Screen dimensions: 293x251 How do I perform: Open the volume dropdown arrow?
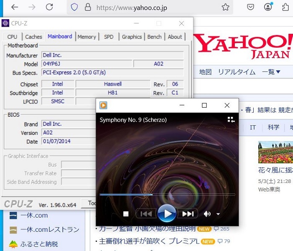[x=218, y=214]
